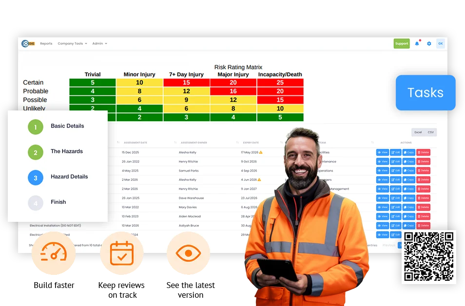This screenshot has height=306, width=465.
Task: View the Dave Warehouse assessment
Action: coord(383,198)
